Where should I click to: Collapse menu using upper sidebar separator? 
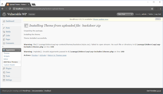click(x=3, y=25)
